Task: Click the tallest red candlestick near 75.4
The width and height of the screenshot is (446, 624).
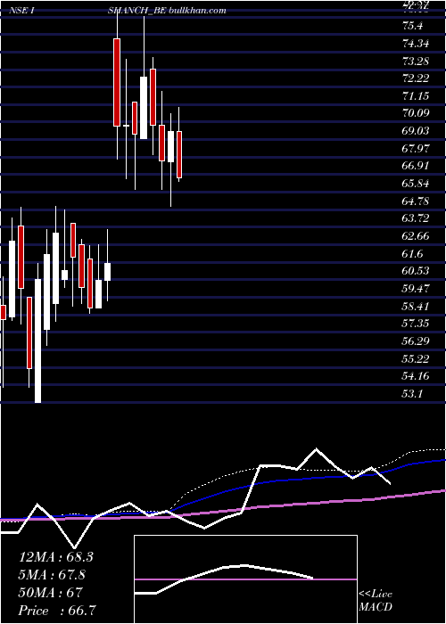Action: pyautogui.click(x=117, y=82)
